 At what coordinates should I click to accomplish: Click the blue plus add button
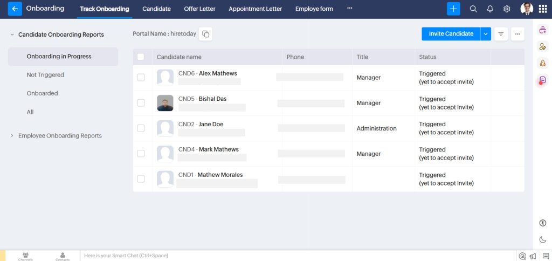[x=453, y=9]
